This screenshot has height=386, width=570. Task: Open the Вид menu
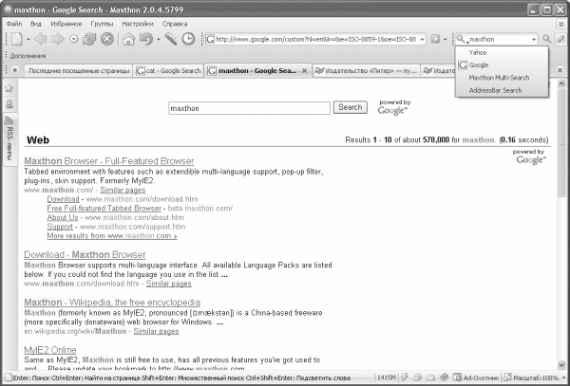coord(36,24)
